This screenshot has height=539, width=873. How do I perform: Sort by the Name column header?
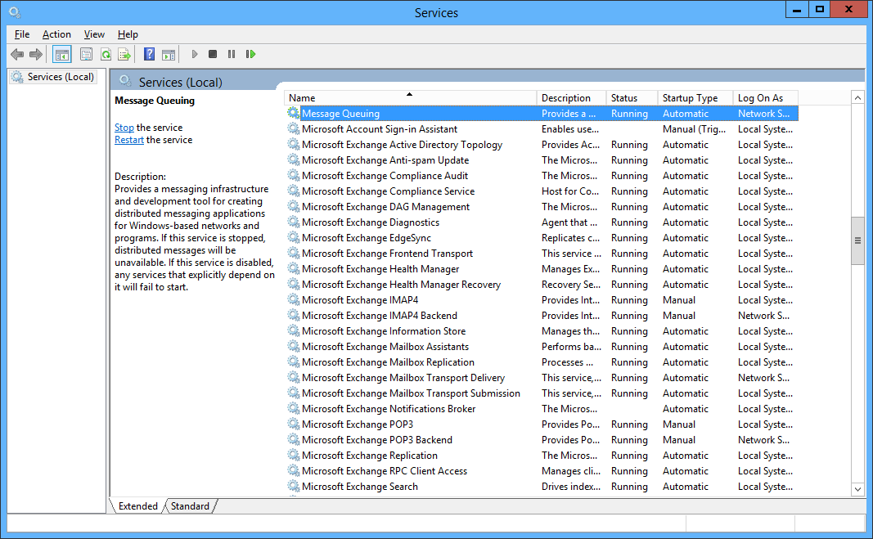pyautogui.click(x=411, y=98)
